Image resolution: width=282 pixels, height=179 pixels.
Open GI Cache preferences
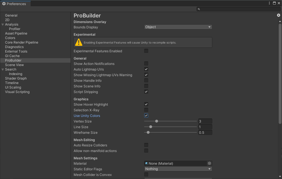coord(12,56)
